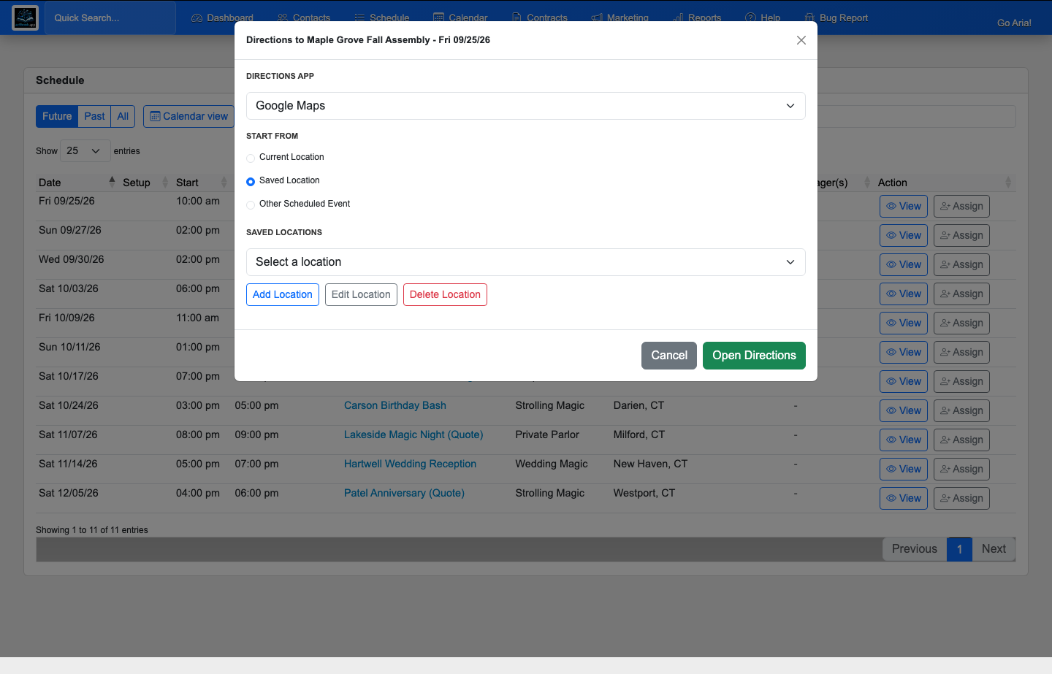Focus the Quick Search field

point(110,18)
